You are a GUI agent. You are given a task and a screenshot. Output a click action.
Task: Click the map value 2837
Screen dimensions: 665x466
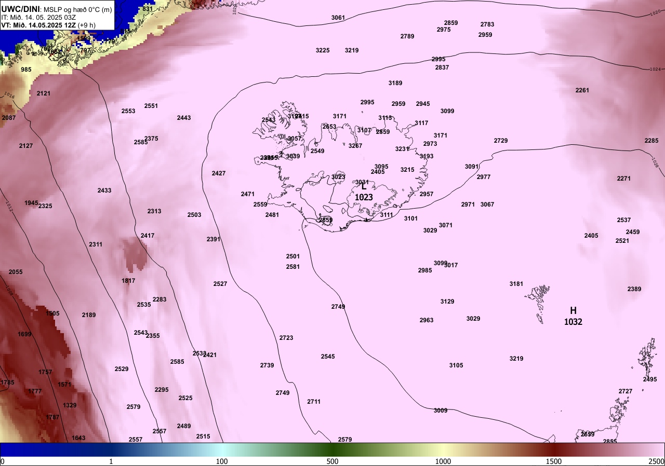pyautogui.click(x=442, y=67)
